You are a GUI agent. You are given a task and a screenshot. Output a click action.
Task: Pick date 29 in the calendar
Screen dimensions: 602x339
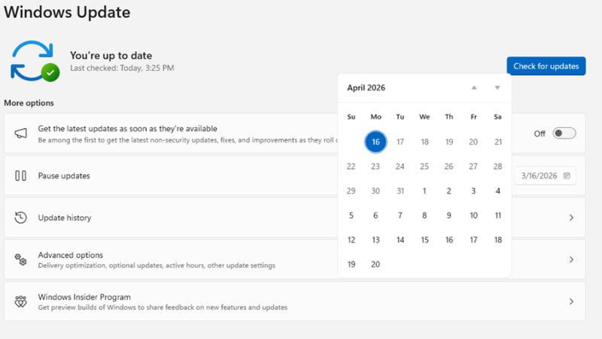point(351,191)
